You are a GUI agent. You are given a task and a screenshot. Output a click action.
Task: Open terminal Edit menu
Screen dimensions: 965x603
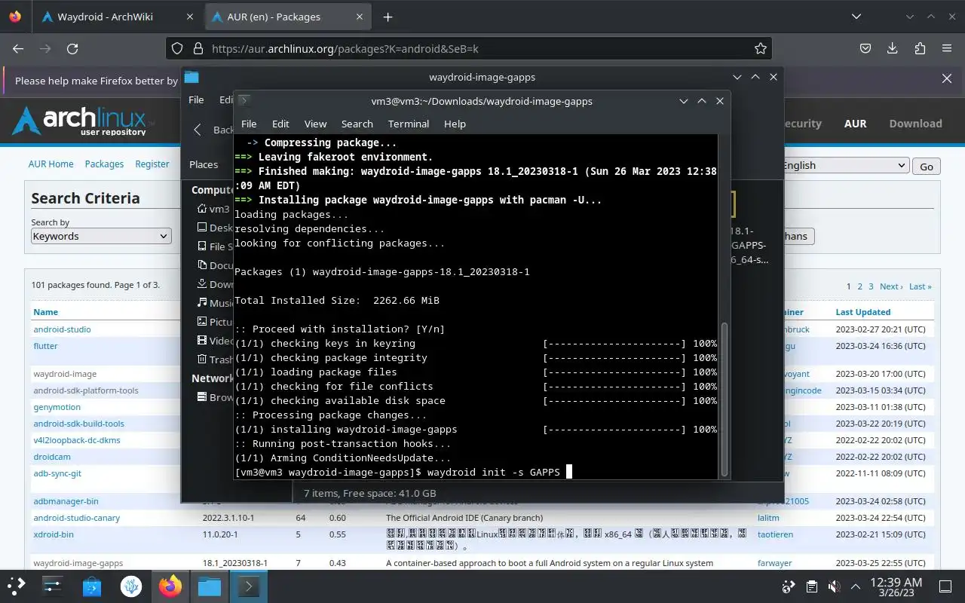pyautogui.click(x=280, y=124)
